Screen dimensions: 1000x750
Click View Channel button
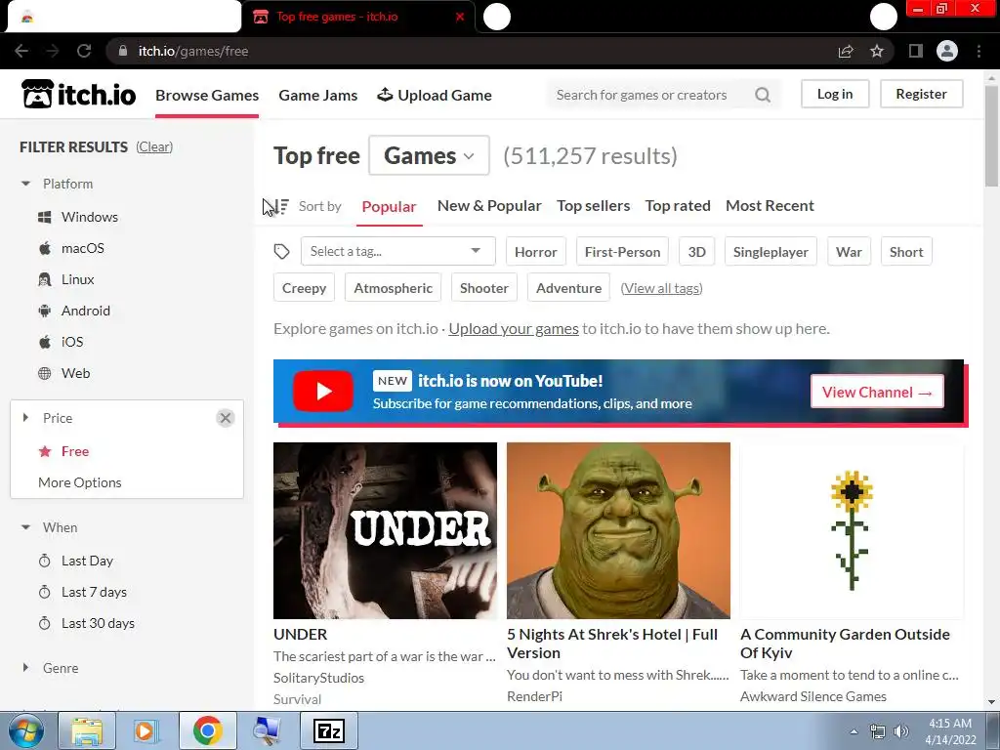877,392
